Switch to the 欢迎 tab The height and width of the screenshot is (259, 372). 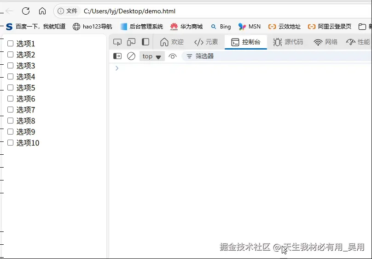[172, 42]
